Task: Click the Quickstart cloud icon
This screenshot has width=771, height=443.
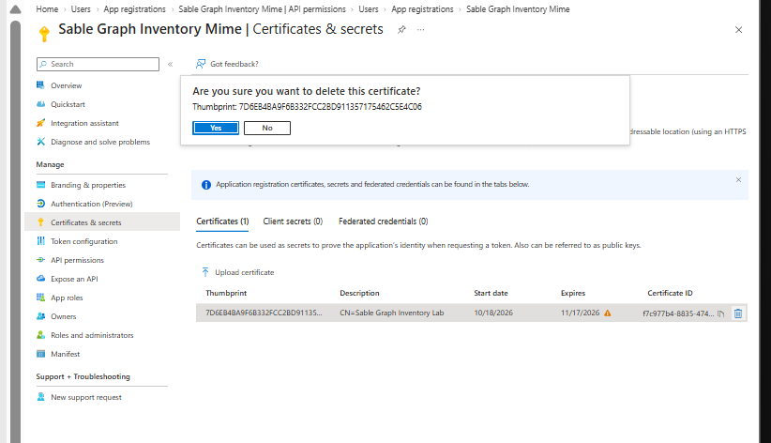Action: pos(41,104)
